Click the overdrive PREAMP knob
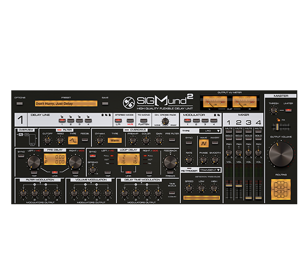The width and height of the screenshot is (307, 253). pyautogui.click(x=133, y=140)
